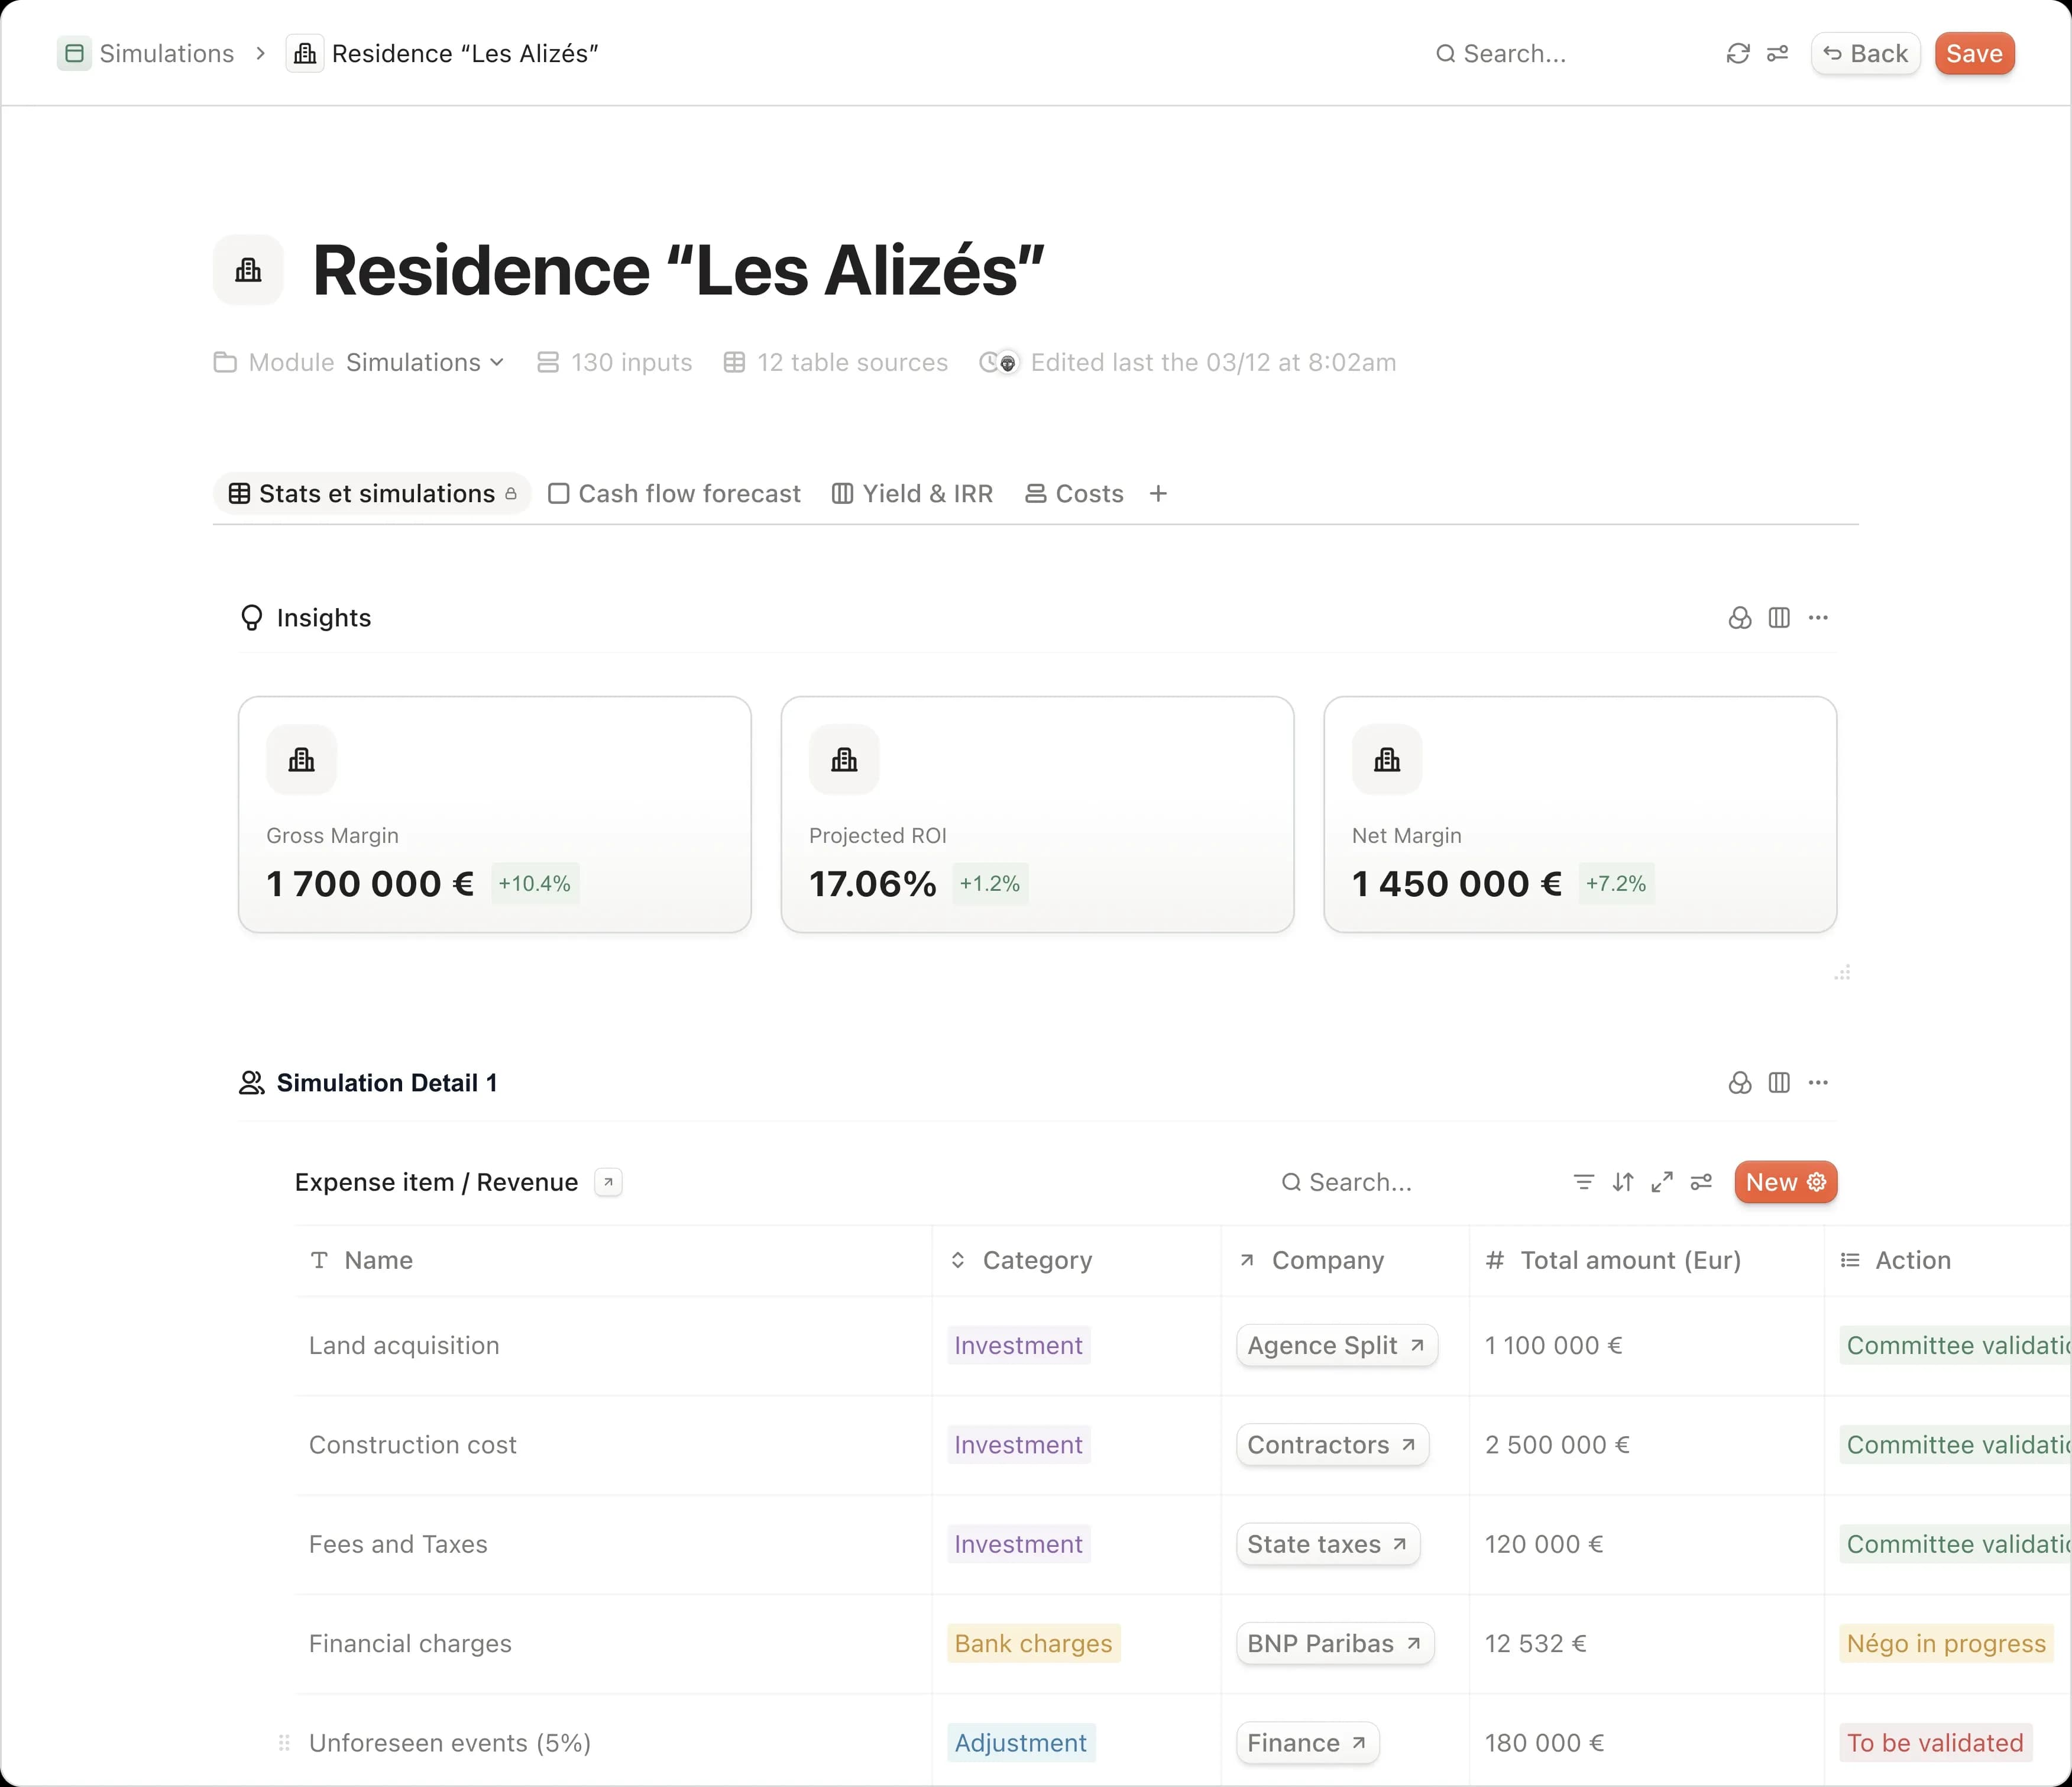
Task: Open Insights more options ellipsis menu
Action: 1818,618
